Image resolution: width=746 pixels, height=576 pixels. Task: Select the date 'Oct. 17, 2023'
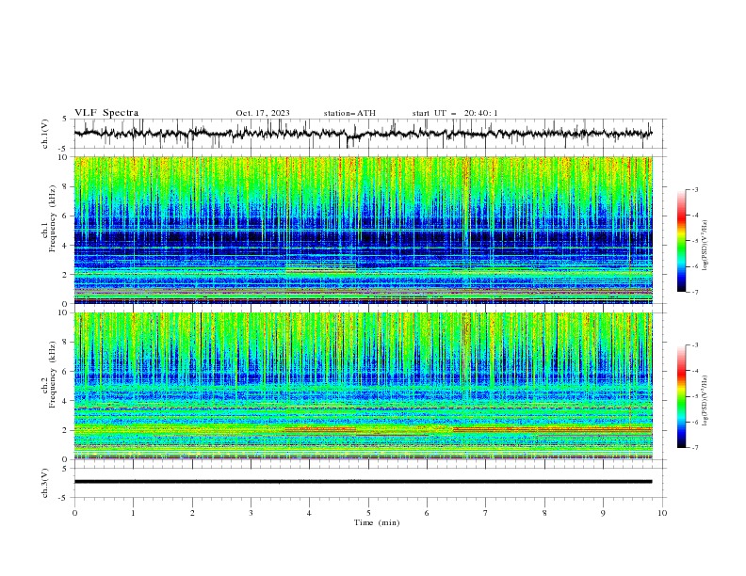click(x=263, y=113)
